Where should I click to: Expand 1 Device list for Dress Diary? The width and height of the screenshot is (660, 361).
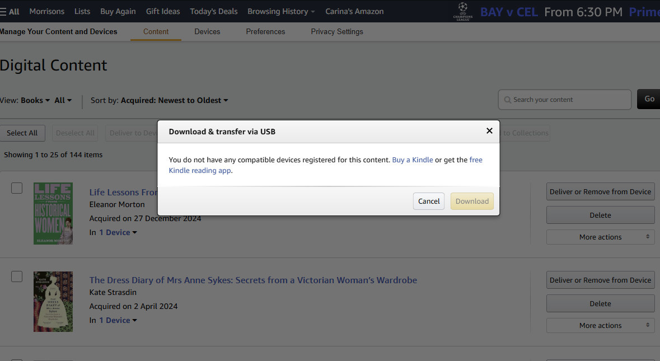118,320
